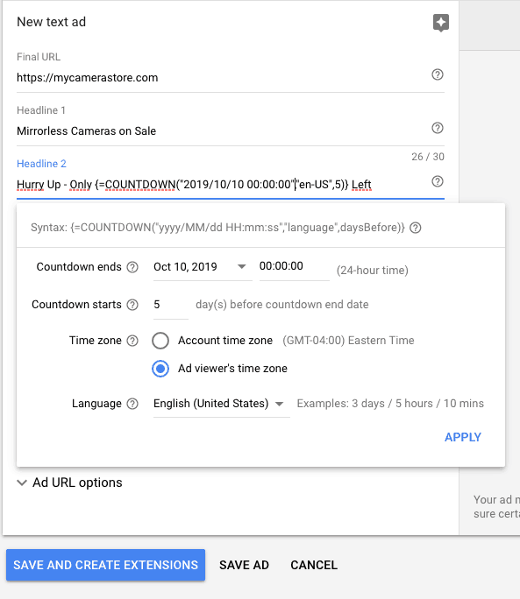Click SAVE AND CREATE EXTENSIONS button

[x=105, y=565]
